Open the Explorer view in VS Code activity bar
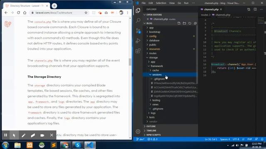266x149 pixels. pyautogui.click(x=138, y=10)
